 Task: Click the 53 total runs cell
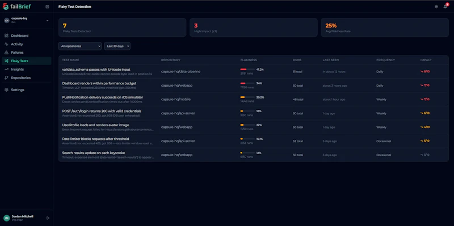click(298, 141)
